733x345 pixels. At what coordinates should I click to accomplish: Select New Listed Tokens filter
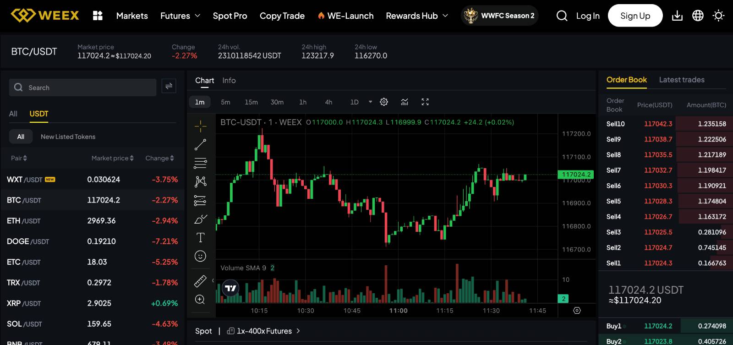68,137
